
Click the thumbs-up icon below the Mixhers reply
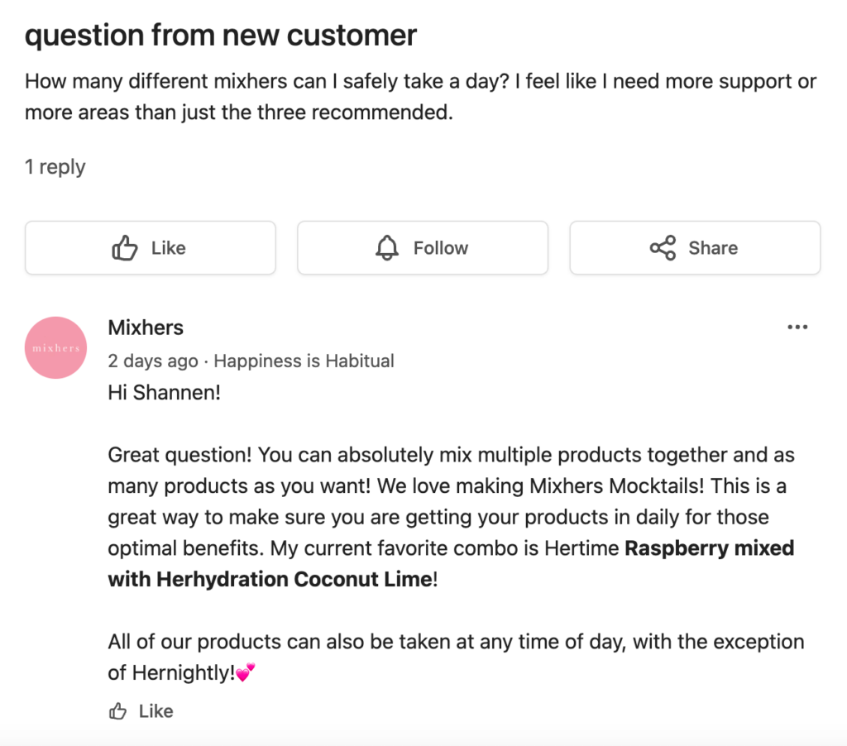(117, 710)
